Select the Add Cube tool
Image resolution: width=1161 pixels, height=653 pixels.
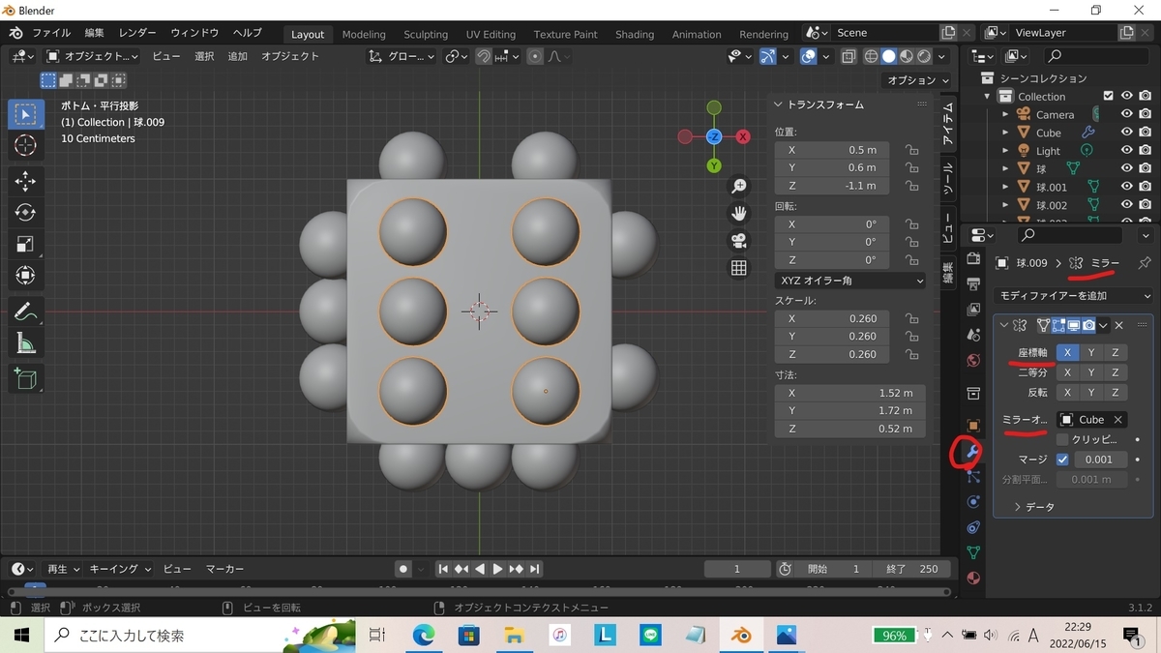tap(26, 378)
